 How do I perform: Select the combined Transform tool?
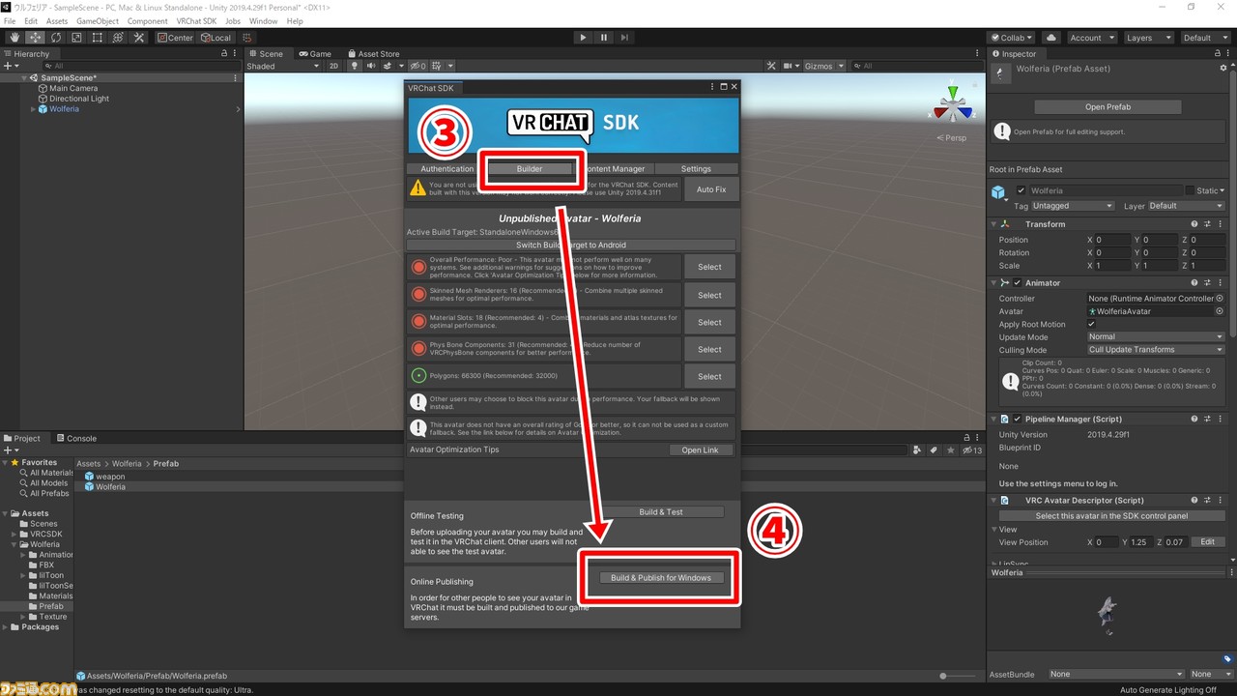118,38
